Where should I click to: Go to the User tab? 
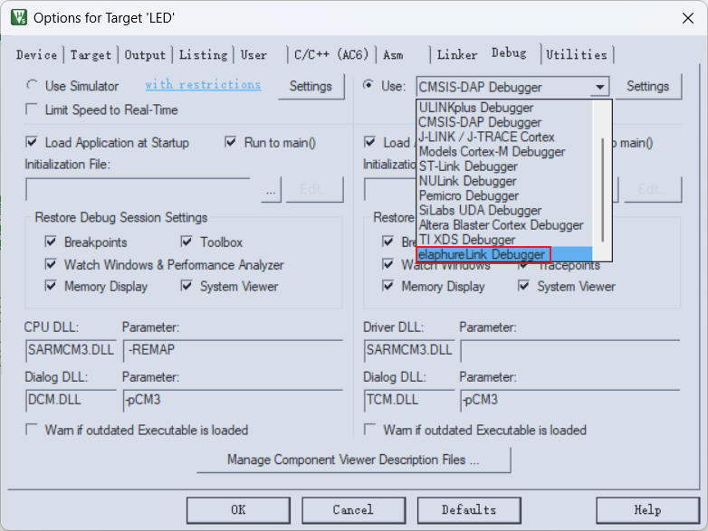tap(254, 55)
